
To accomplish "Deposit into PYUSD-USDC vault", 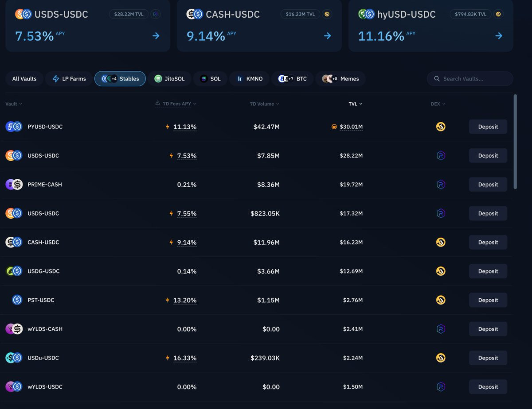I will [x=488, y=127].
